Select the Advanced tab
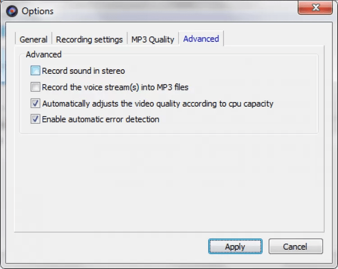Image resolution: width=338 pixels, height=269 pixels. pos(201,39)
